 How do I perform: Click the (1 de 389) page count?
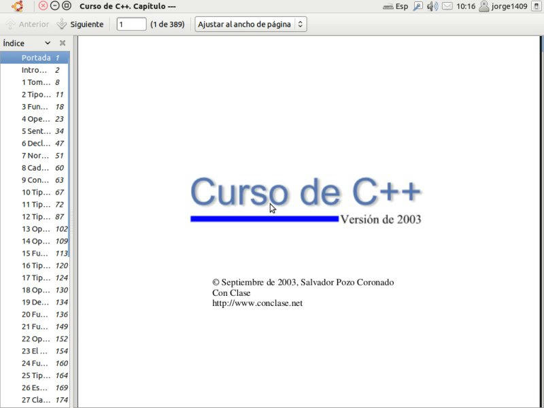click(167, 24)
